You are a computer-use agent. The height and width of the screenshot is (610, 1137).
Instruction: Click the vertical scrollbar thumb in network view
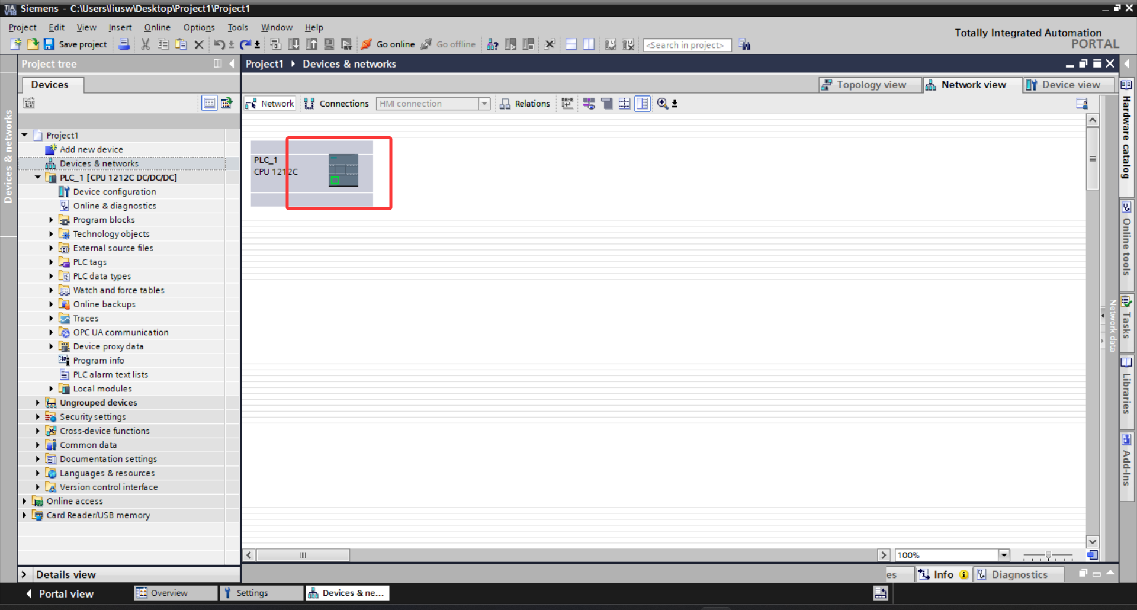1093,158
